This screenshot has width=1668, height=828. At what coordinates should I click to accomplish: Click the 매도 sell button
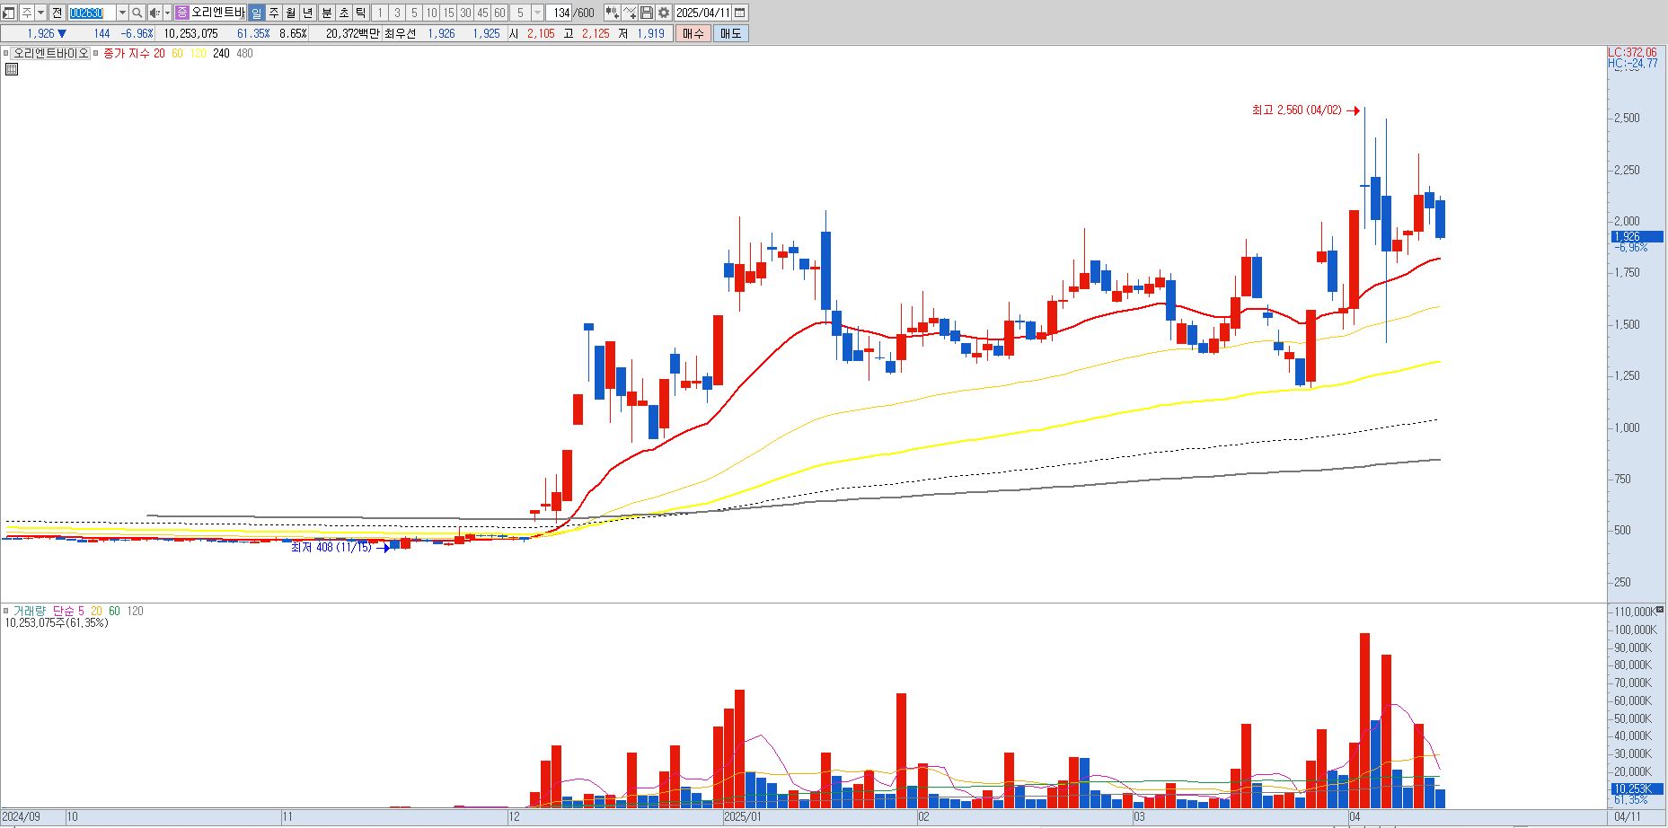pos(730,33)
